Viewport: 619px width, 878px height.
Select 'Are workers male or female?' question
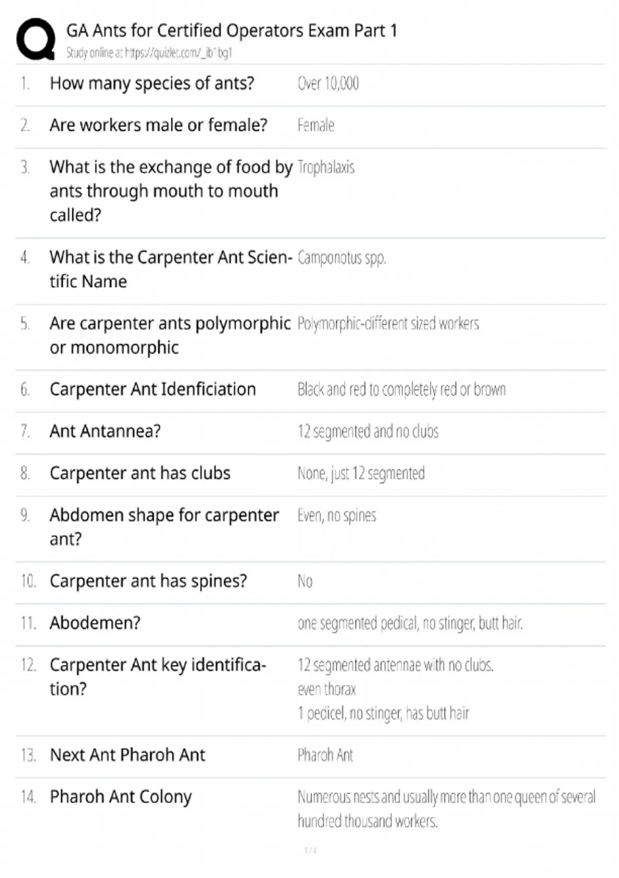pos(158,125)
